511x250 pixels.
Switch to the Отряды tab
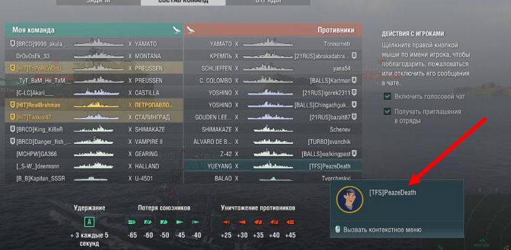[x=268, y=2]
